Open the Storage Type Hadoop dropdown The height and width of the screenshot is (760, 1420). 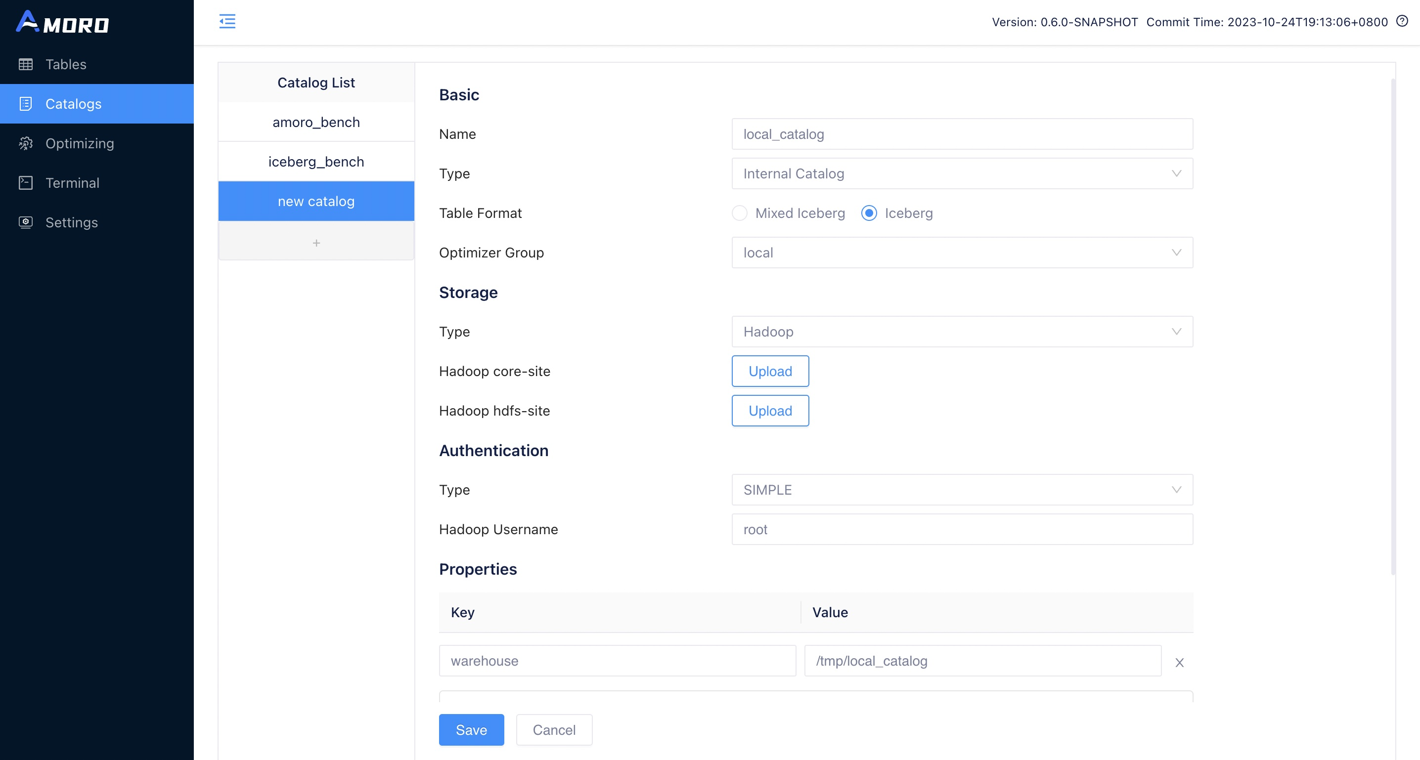coord(962,332)
